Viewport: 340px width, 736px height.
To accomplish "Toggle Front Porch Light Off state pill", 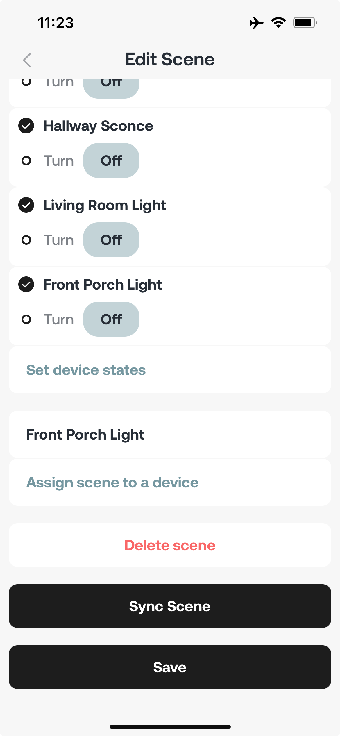I will pos(111,319).
